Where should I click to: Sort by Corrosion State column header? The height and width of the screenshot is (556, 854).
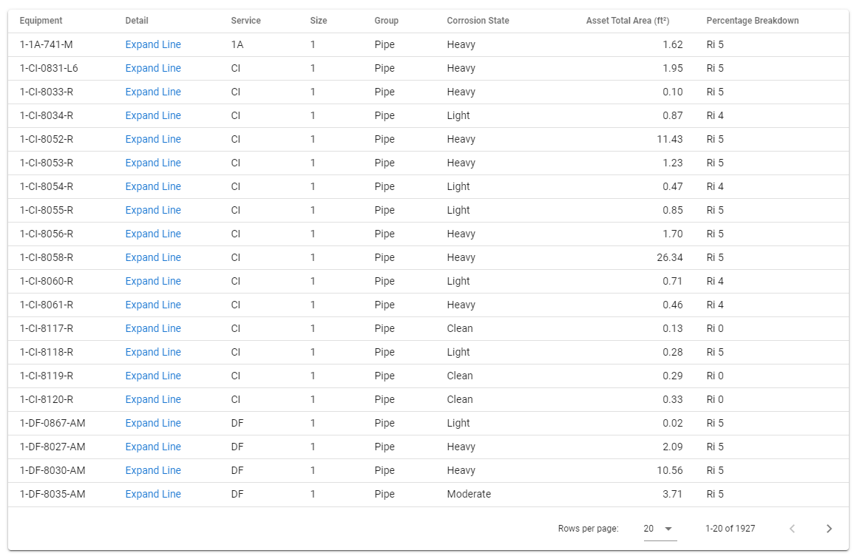coord(478,21)
